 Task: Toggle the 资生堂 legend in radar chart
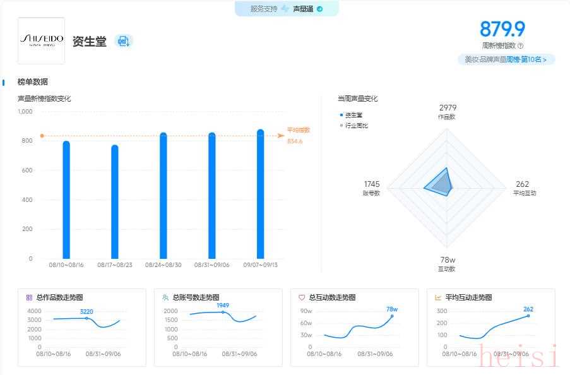(353, 115)
